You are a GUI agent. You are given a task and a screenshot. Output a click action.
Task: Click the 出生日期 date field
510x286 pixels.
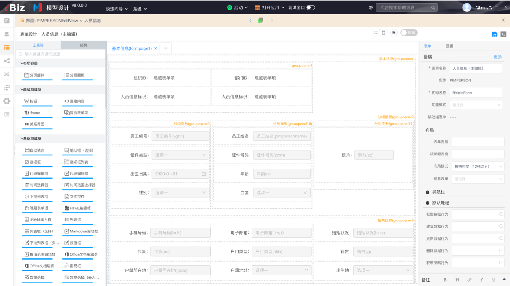[x=180, y=174]
